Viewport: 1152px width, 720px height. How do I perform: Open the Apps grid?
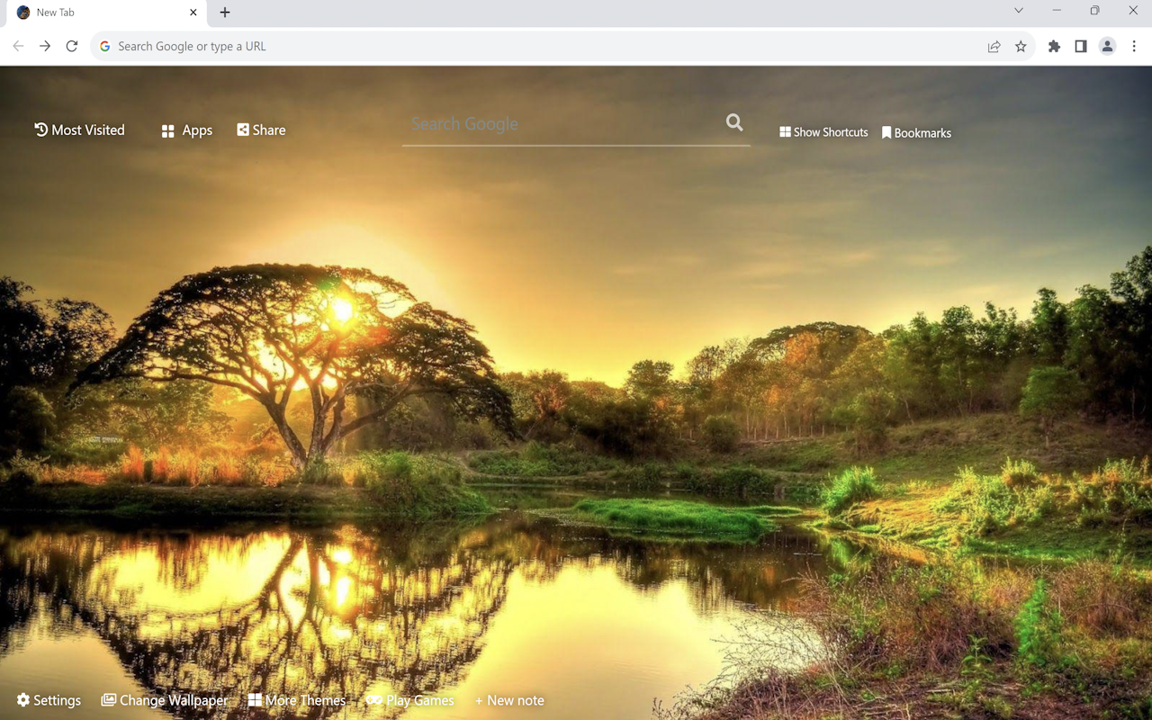click(185, 130)
